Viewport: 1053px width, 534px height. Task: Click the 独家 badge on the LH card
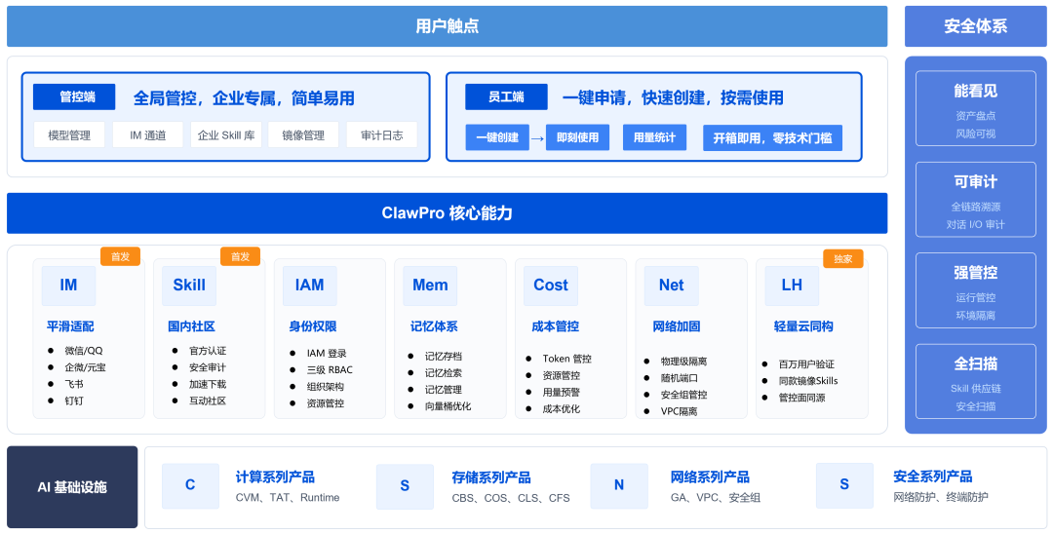[842, 259]
